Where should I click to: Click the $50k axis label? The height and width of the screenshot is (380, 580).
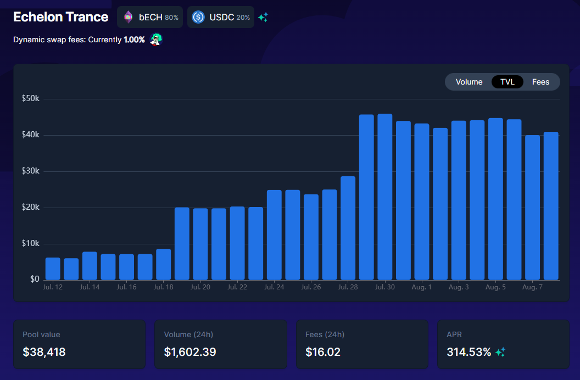pos(30,98)
